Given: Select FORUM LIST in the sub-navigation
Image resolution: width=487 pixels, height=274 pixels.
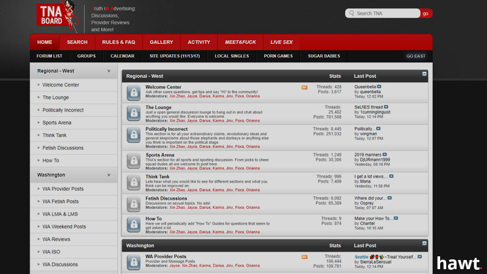Looking at the screenshot, I should (x=49, y=56).
